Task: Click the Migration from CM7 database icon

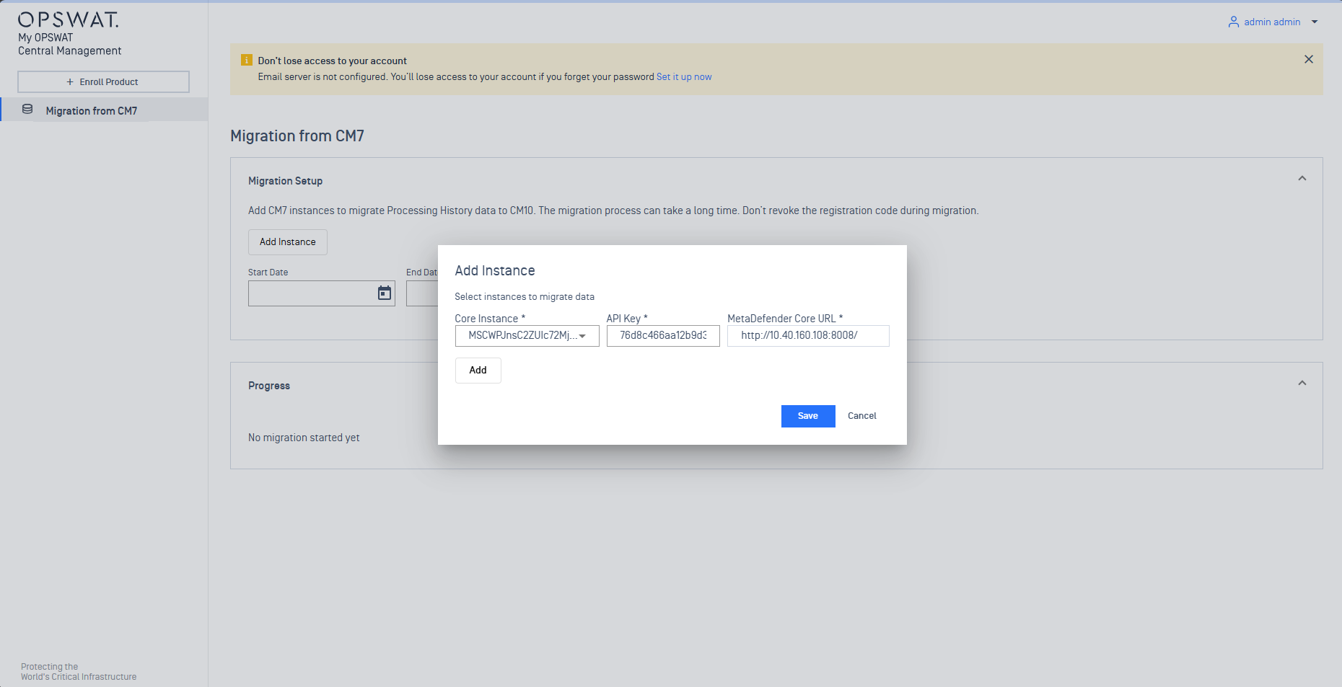Action: click(27, 110)
